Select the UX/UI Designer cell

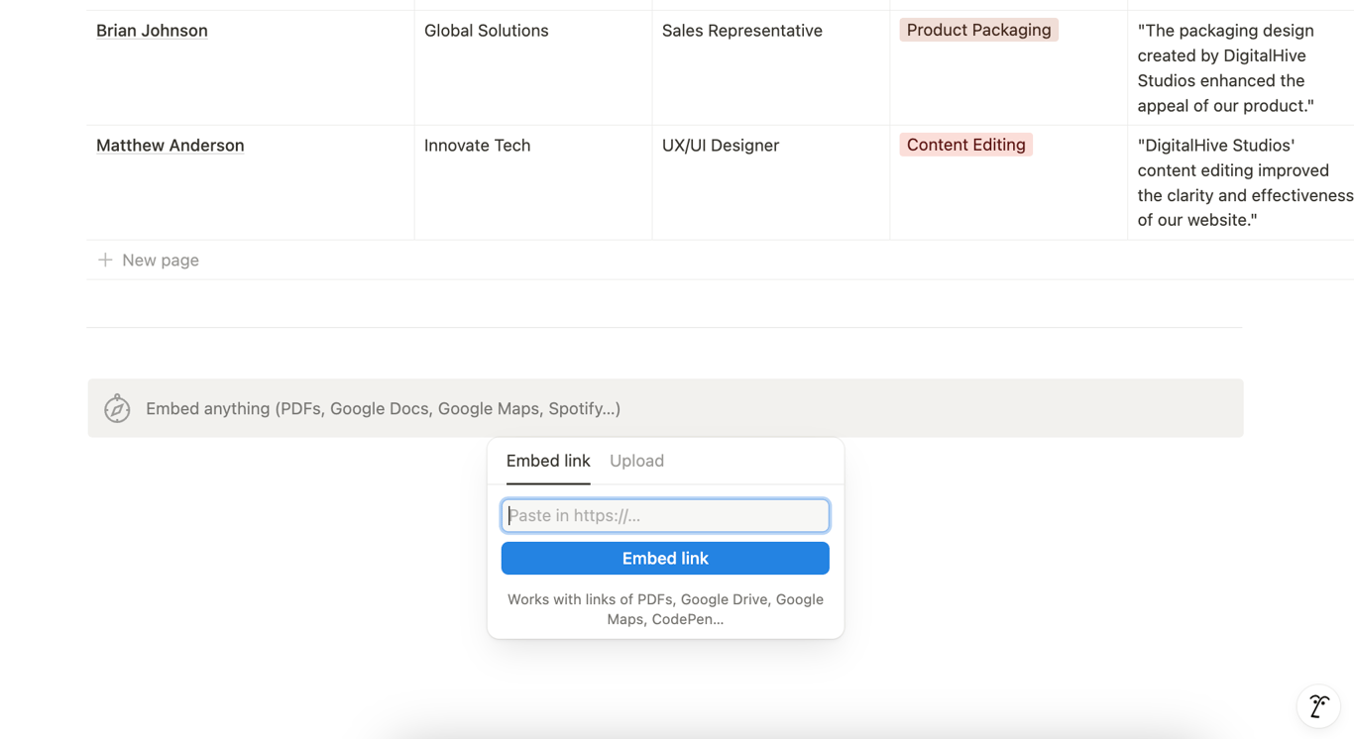(x=720, y=146)
